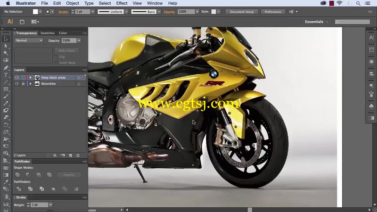Switch to the Swatches tab
The height and width of the screenshot is (212, 377).
(48, 33)
